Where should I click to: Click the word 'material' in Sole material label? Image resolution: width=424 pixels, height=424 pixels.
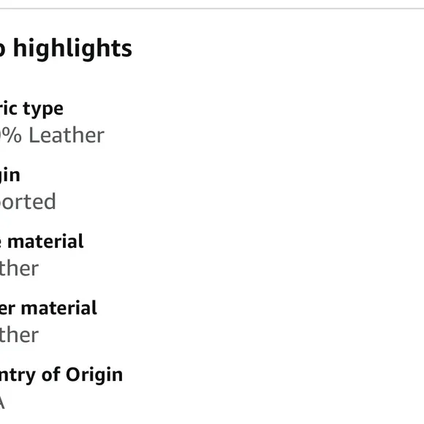point(45,241)
